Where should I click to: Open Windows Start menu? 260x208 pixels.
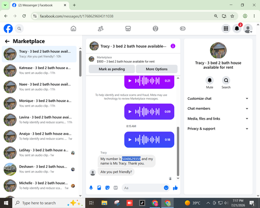click(x=6, y=203)
